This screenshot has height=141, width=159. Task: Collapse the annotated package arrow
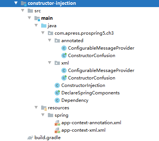click(x=50, y=40)
